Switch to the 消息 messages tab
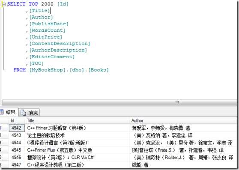This screenshot has width=239, height=170. tap(29, 113)
